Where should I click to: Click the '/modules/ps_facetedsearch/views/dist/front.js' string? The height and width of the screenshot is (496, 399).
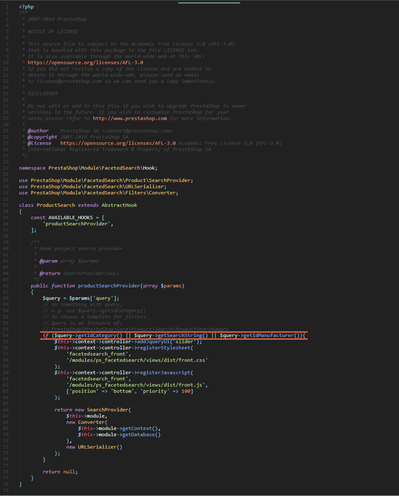[x=137, y=385]
